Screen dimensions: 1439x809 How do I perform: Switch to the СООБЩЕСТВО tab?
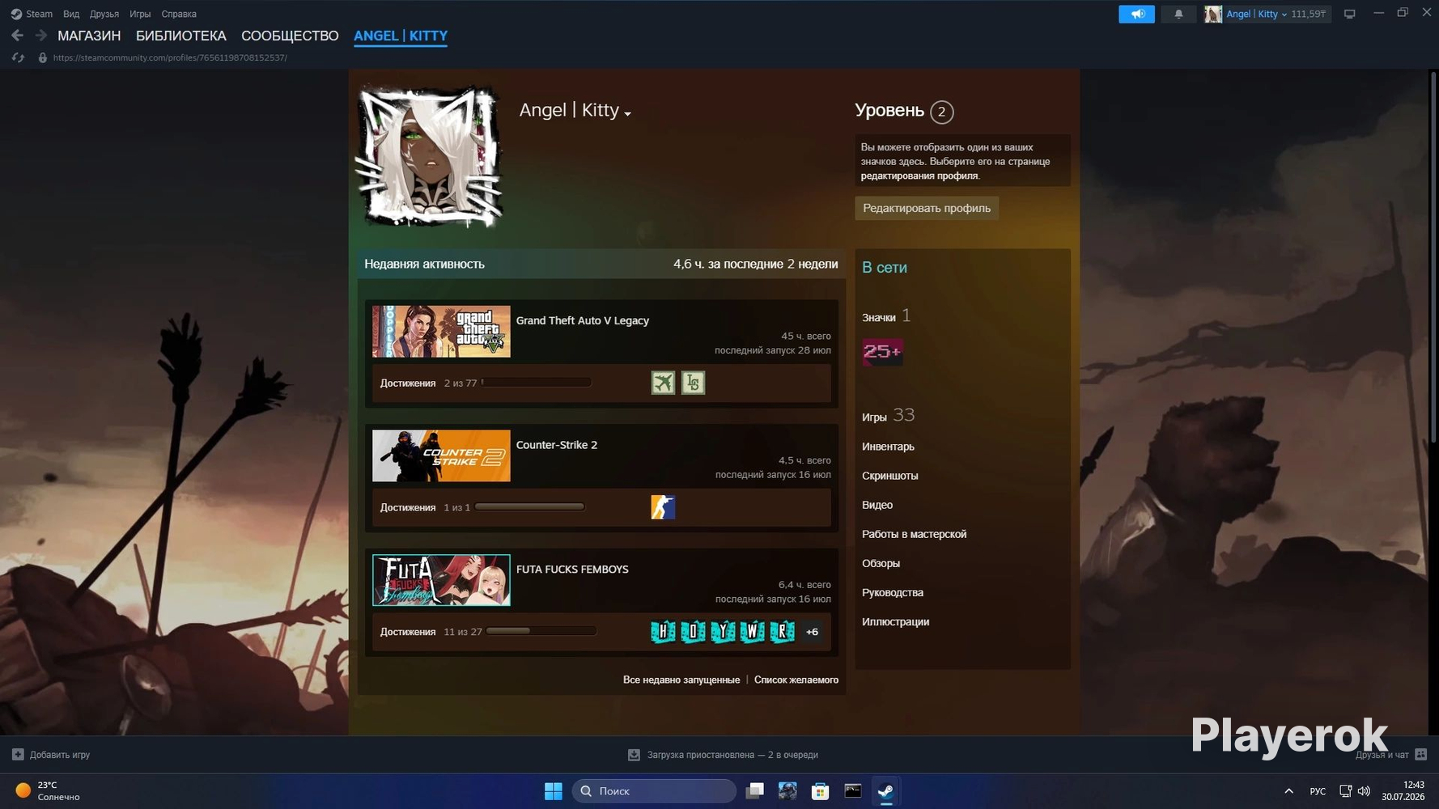coord(290,36)
